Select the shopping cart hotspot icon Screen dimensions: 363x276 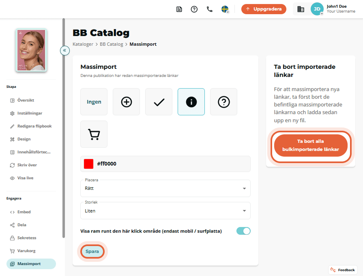click(94, 134)
